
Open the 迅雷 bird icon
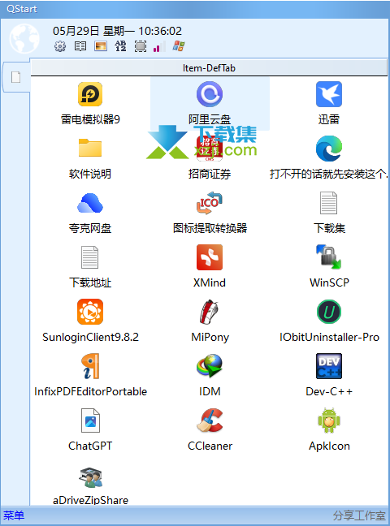tap(329, 94)
